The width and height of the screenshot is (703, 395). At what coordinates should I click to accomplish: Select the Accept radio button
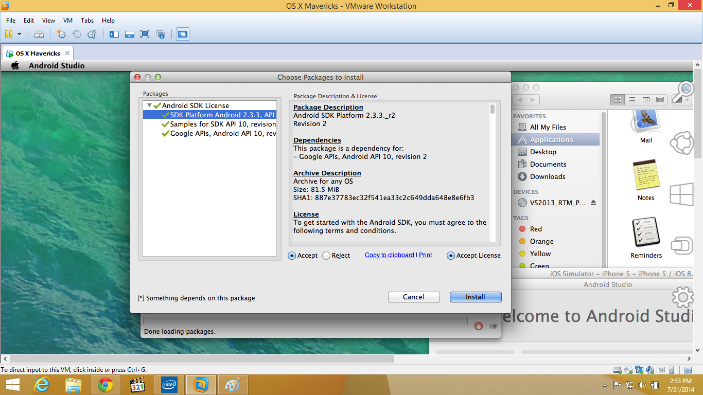[292, 256]
